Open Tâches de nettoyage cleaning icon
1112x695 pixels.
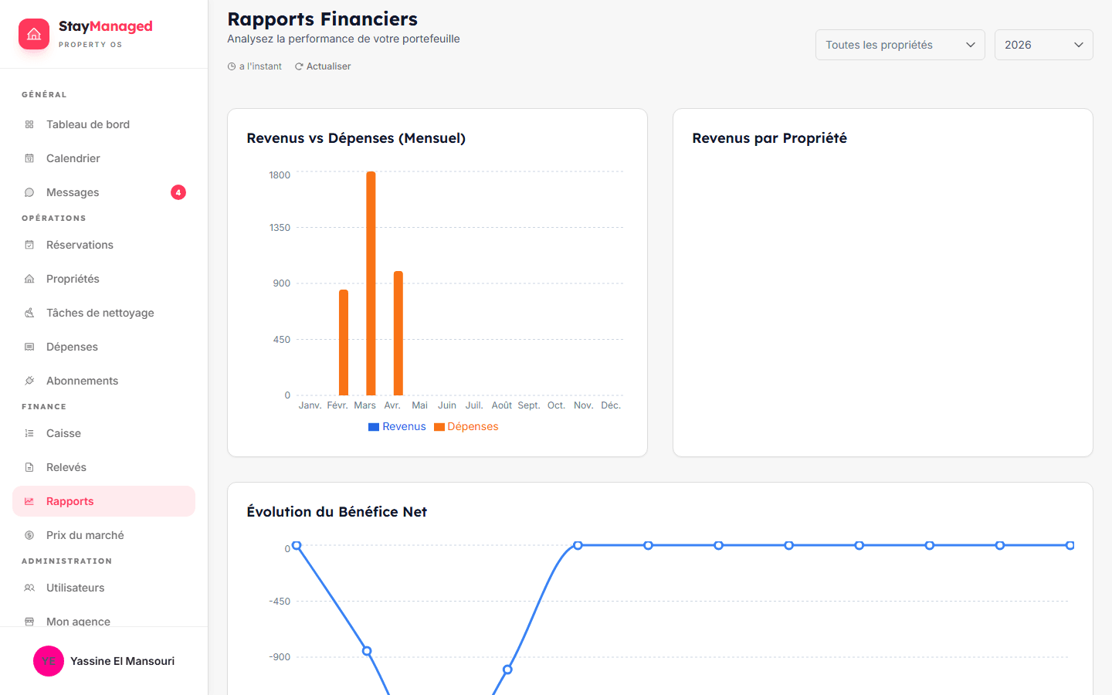[29, 312]
